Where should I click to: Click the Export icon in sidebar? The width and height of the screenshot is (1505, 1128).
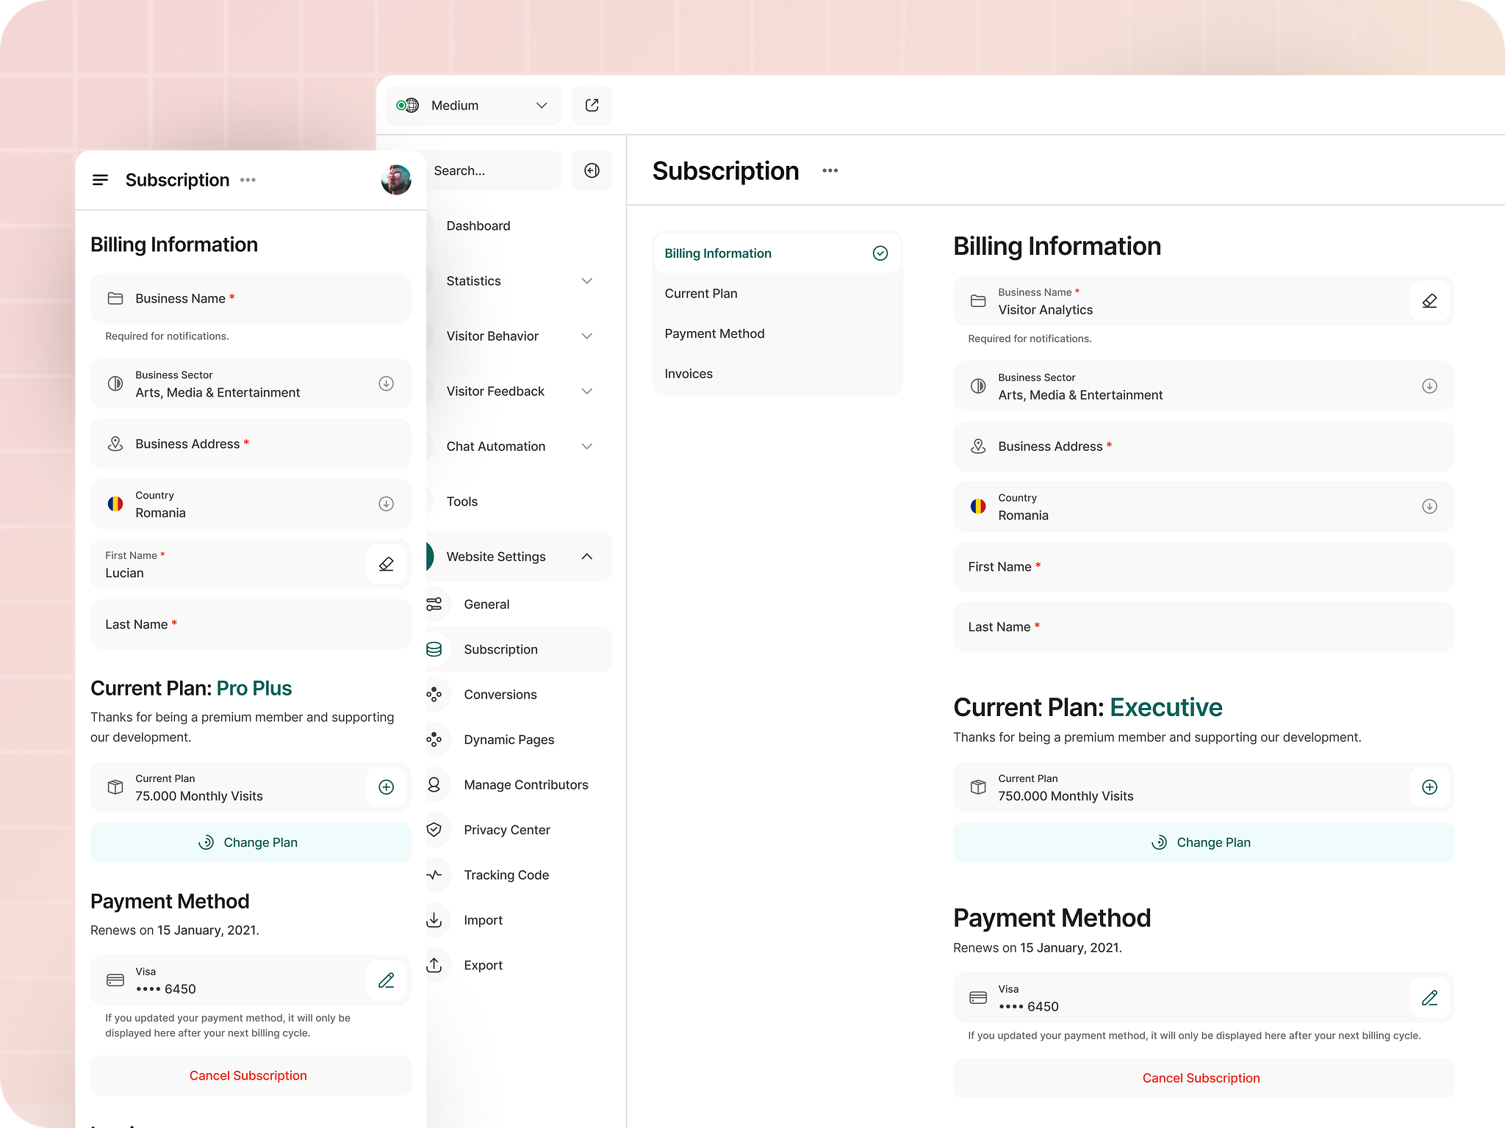435,966
